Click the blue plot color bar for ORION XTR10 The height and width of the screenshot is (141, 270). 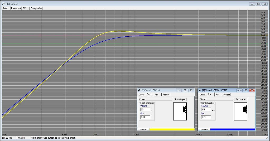tap(233, 129)
